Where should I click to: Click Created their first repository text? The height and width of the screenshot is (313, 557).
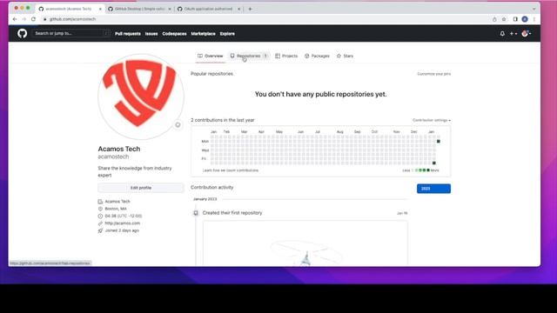(x=232, y=213)
